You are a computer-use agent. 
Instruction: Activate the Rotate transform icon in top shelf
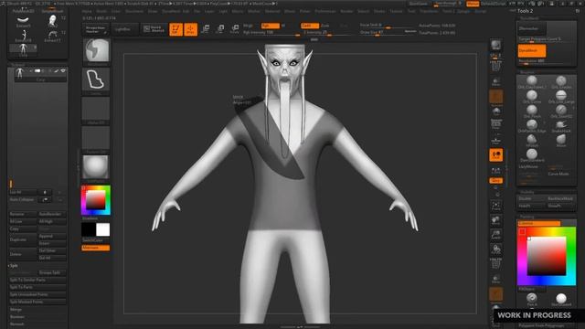pos(235,29)
